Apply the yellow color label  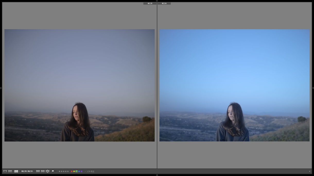(74, 171)
